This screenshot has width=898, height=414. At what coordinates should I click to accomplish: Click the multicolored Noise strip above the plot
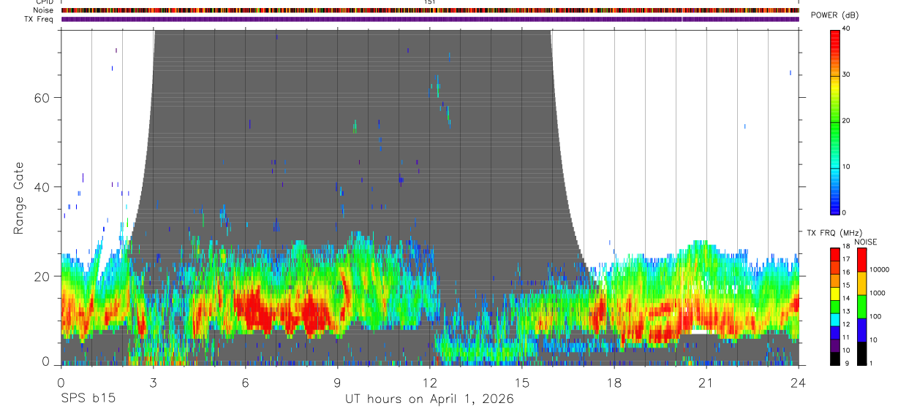(x=430, y=10)
